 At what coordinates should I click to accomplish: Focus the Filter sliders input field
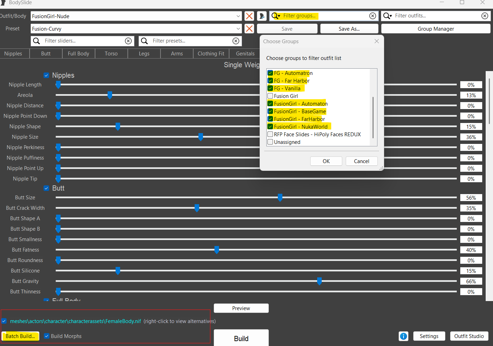83,41
